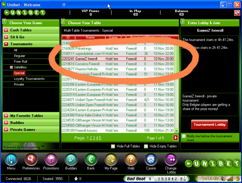Close the Unibet window
This screenshot has width=242, height=183.
pos(237,5)
